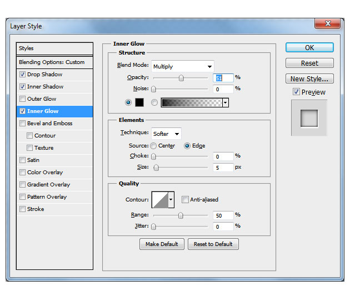Click the Jitter slider handle
The height and width of the screenshot is (300, 350).
[153, 227]
